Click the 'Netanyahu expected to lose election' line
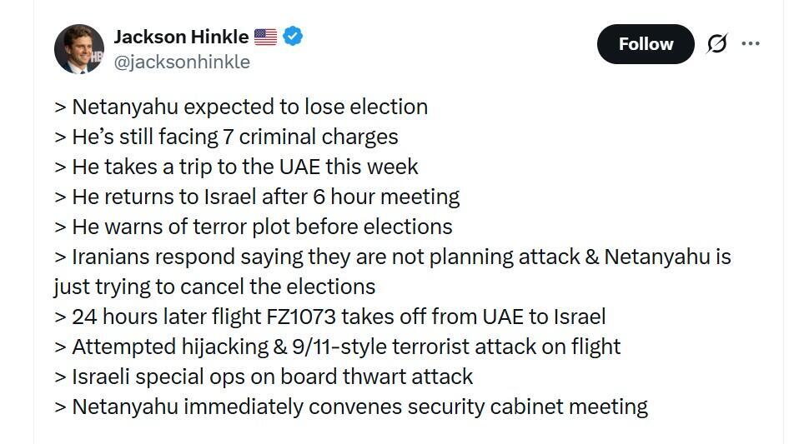Viewport: 789px width, 444px height. [241, 107]
